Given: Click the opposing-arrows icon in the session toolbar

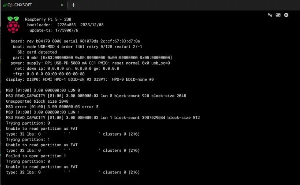Looking at the screenshot, I should pos(270,15).
